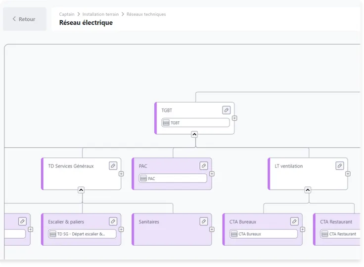Select the CTA Restaurant equipment chip
The height and width of the screenshot is (267, 364).
pos(340,234)
